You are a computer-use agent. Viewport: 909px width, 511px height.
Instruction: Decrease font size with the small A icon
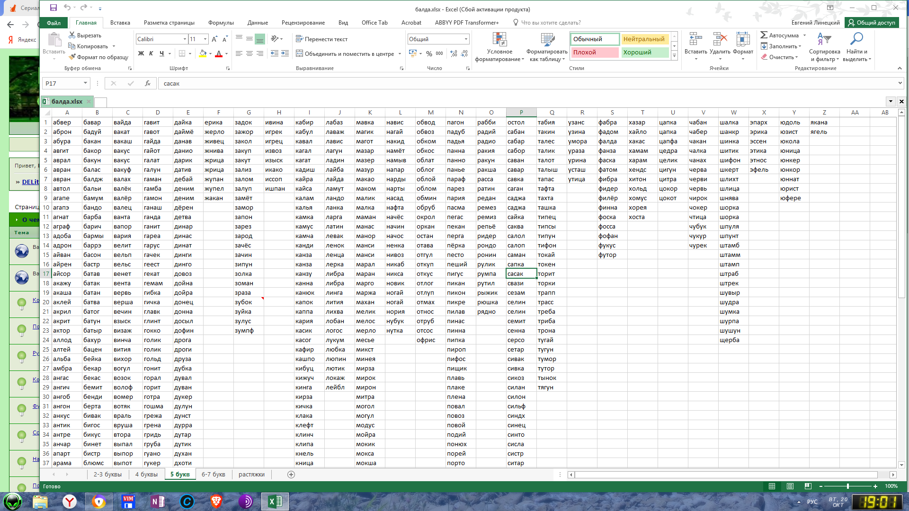(225, 39)
